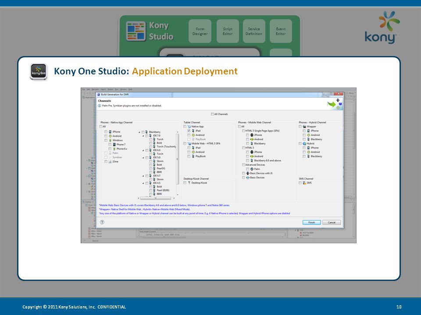Check iPad under Mobile Web - HTML 5 SPA
This screenshot has height=315, width=421.
pos(189,147)
